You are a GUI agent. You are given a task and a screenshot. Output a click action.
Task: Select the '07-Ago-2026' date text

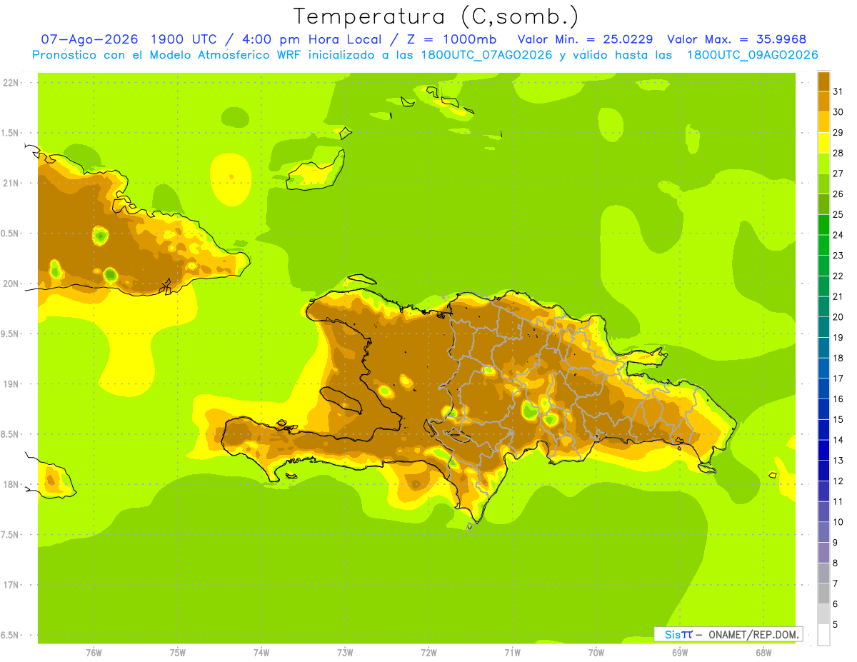click(89, 39)
